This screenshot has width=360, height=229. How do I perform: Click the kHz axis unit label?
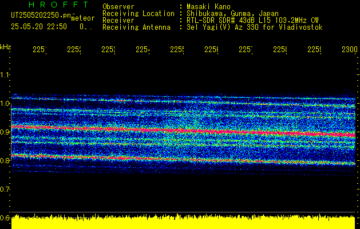coord(5,47)
